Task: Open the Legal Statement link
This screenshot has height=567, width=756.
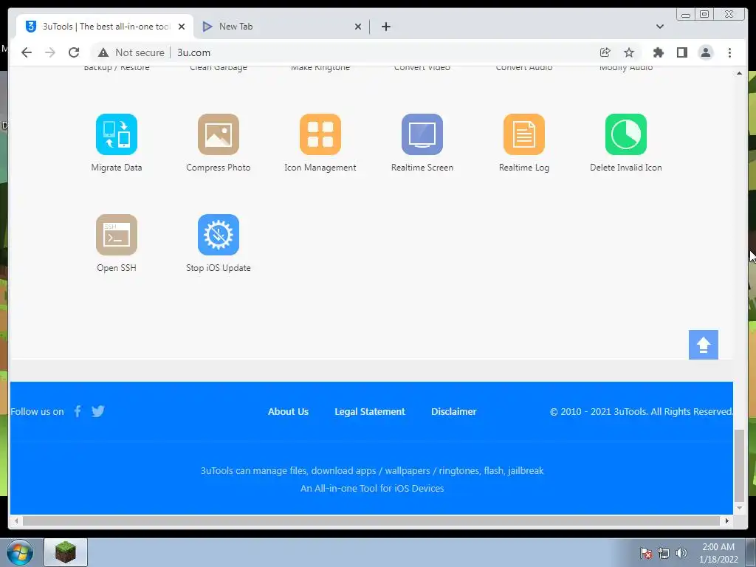Action: [x=370, y=411]
